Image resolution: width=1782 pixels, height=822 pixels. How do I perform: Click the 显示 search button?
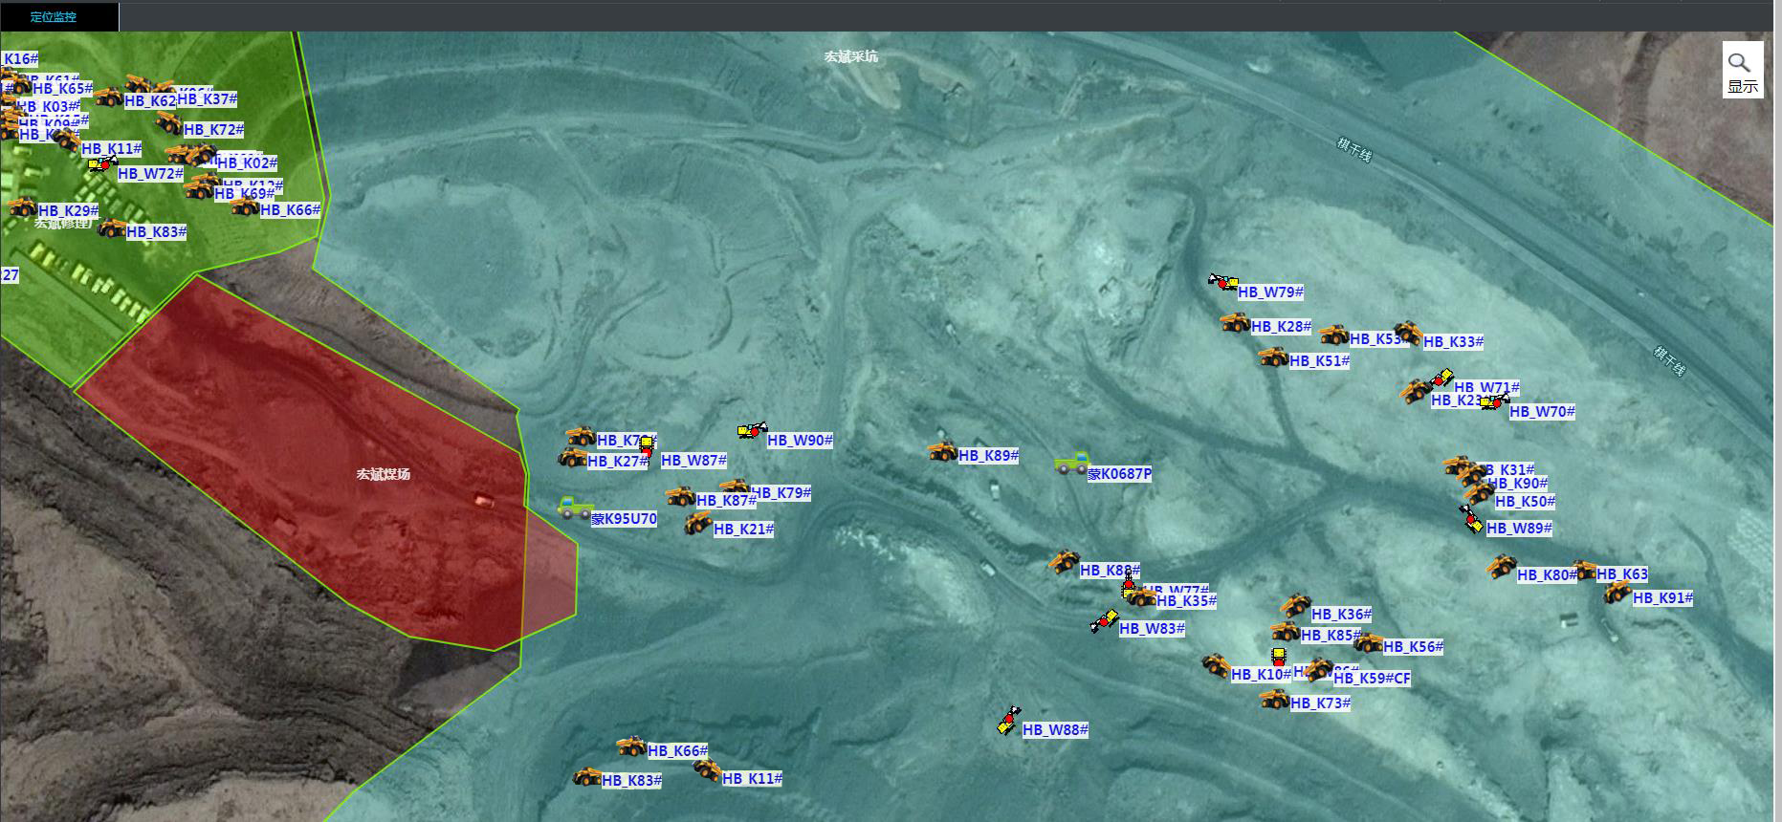click(x=1742, y=71)
